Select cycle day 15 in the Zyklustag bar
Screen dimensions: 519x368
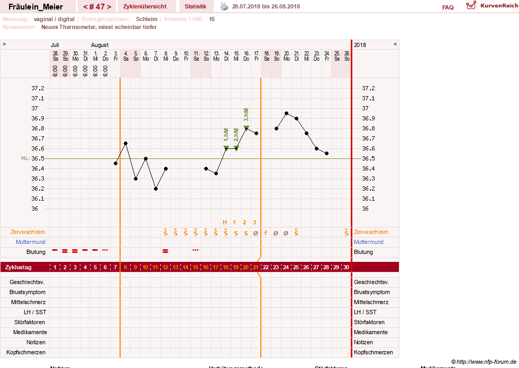tap(196, 267)
